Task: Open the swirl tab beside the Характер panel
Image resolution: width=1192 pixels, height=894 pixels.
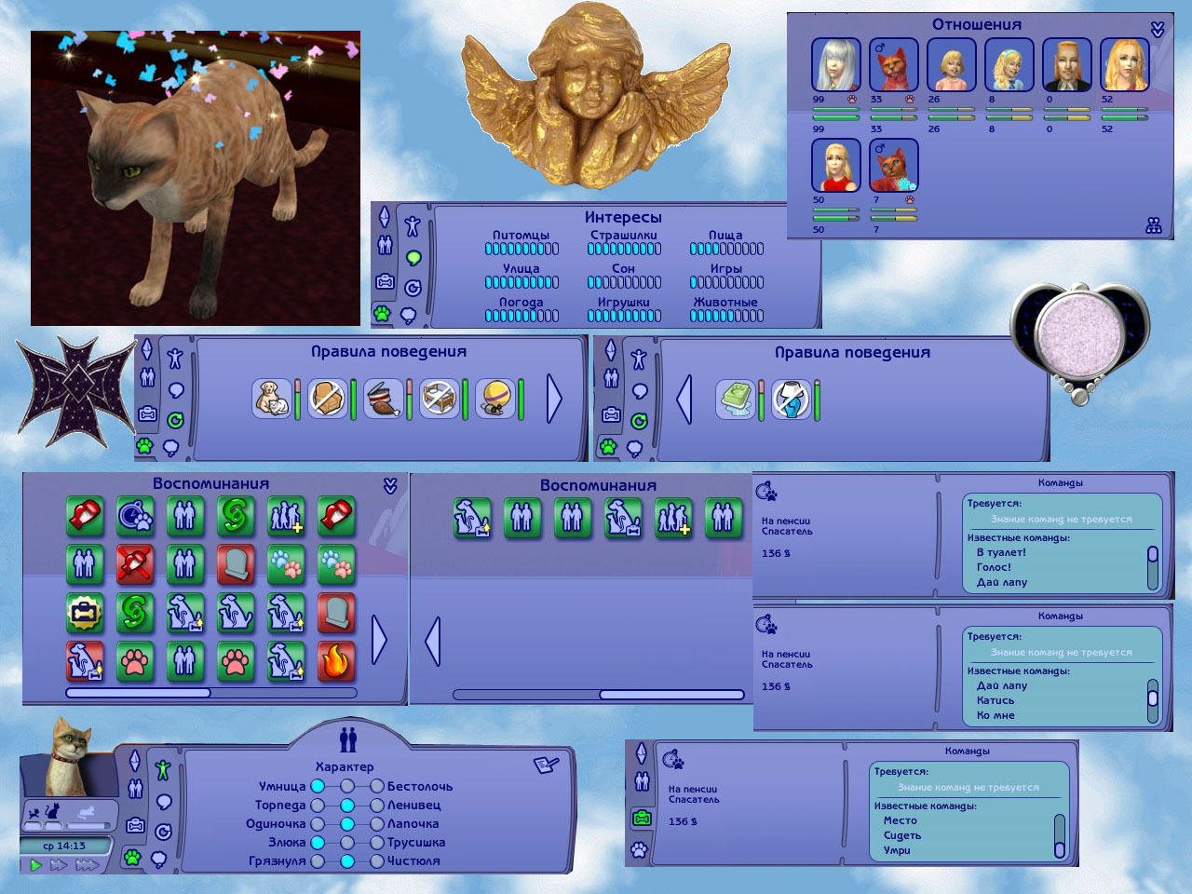Action: pos(164,832)
